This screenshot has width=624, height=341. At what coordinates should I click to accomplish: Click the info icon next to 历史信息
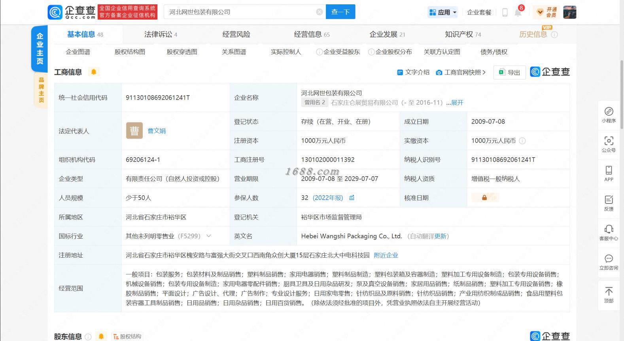(x=554, y=34)
